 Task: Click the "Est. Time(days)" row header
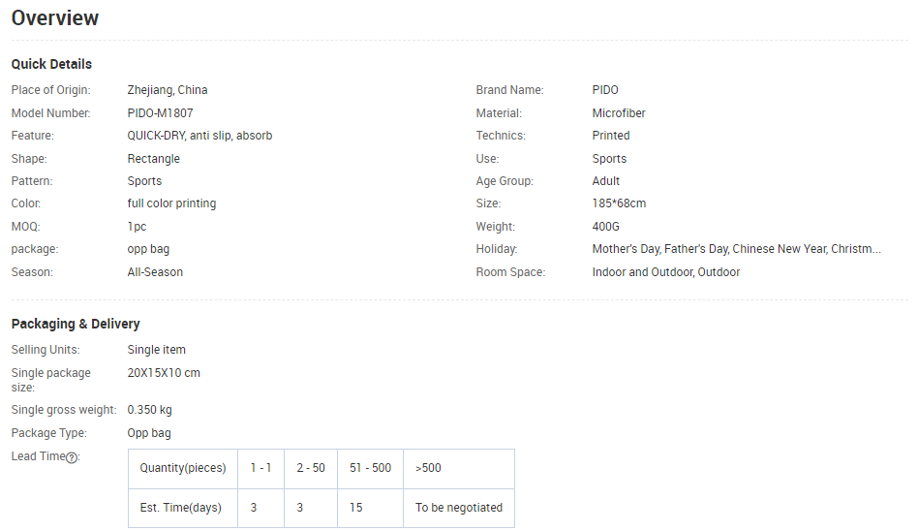(x=182, y=507)
